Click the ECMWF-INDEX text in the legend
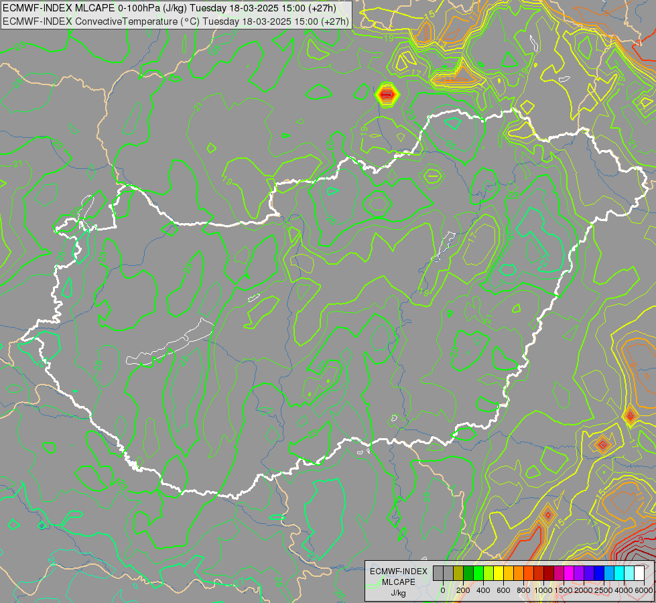 [x=399, y=572]
